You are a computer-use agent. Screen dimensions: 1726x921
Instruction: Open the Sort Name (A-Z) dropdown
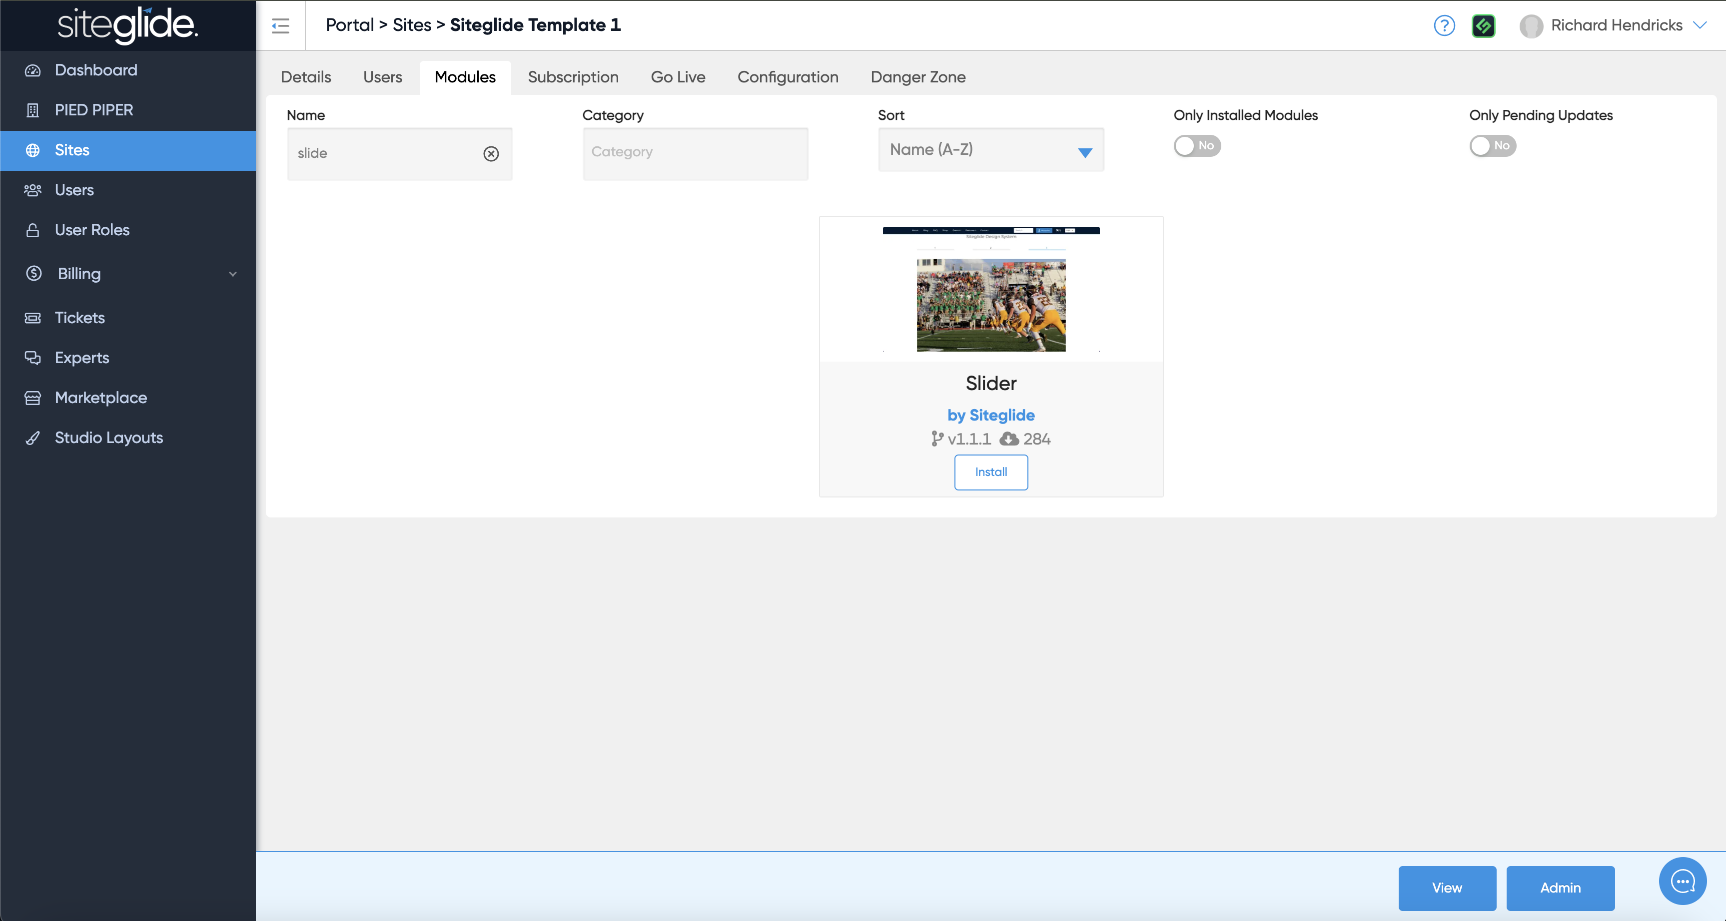(x=990, y=150)
